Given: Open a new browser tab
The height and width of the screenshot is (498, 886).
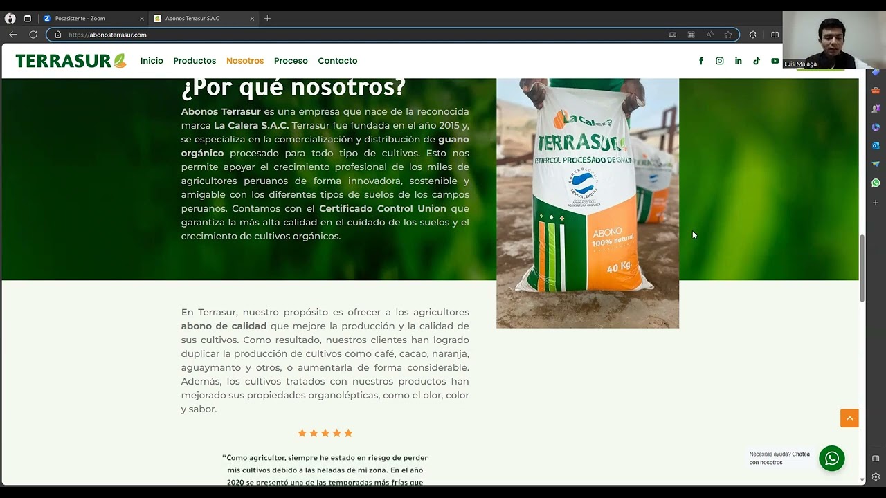Looking at the screenshot, I should coord(267,18).
